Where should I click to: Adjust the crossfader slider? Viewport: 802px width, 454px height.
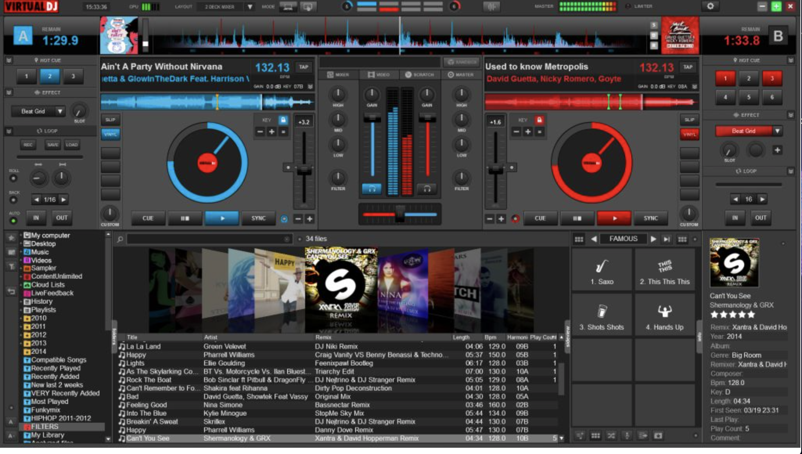tap(399, 214)
